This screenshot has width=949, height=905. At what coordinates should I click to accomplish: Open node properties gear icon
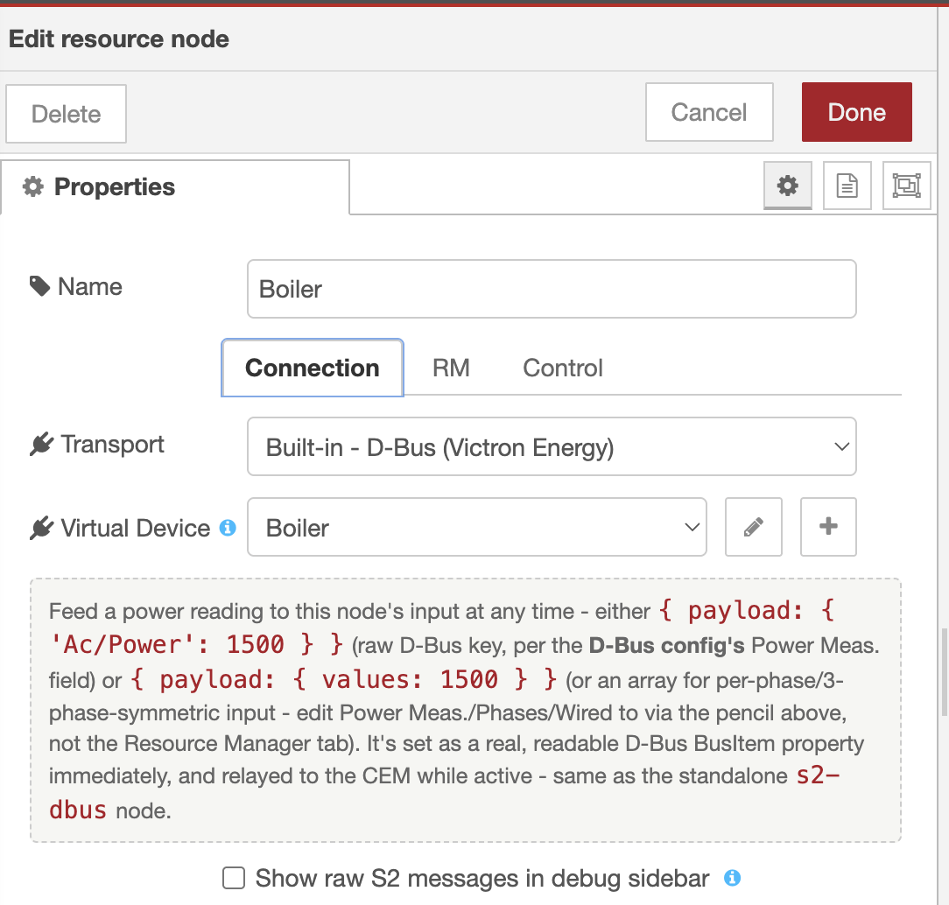(x=787, y=186)
